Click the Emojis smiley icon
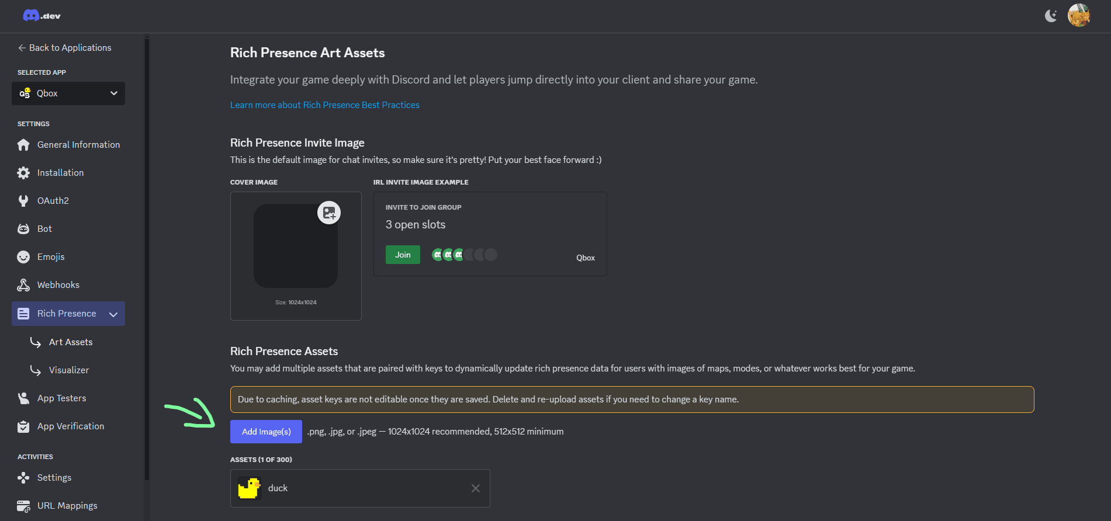This screenshot has height=521, width=1111. pyautogui.click(x=23, y=257)
